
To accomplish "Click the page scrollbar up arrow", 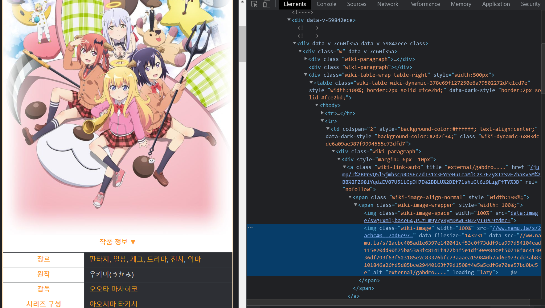I will pyautogui.click(x=242, y=2).
